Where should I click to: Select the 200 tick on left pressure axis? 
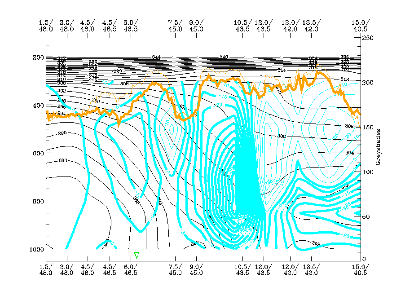tap(37, 57)
